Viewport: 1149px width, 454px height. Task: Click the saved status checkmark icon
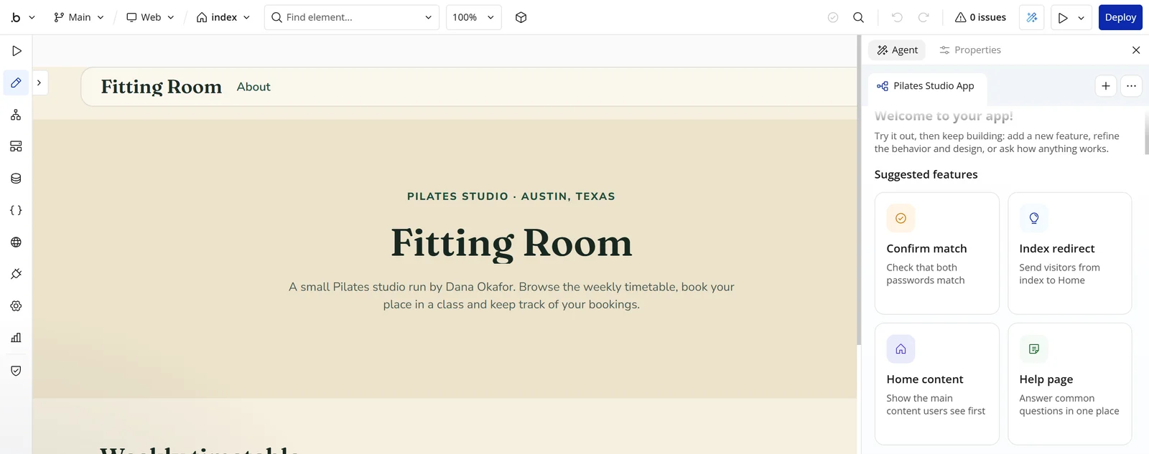833,17
